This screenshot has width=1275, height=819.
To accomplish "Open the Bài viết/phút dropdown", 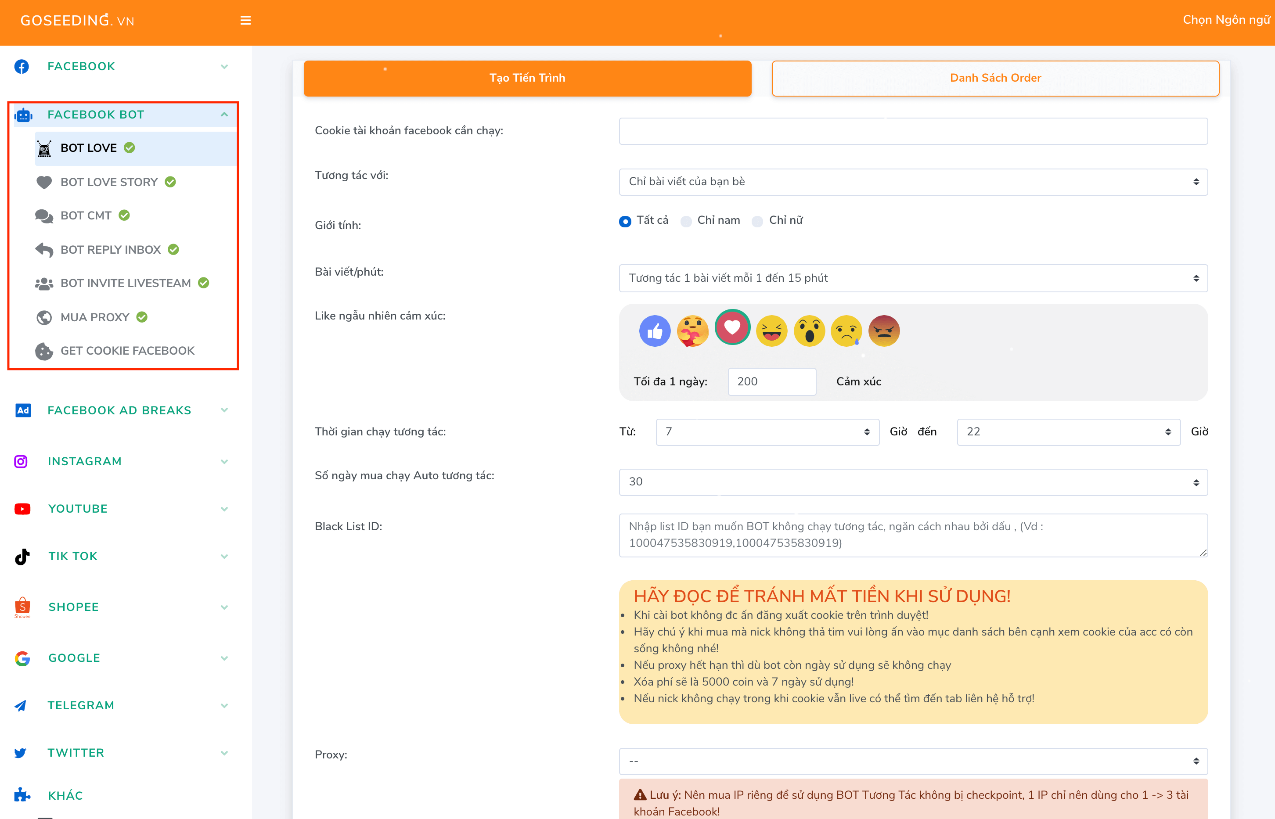I will [x=913, y=278].
